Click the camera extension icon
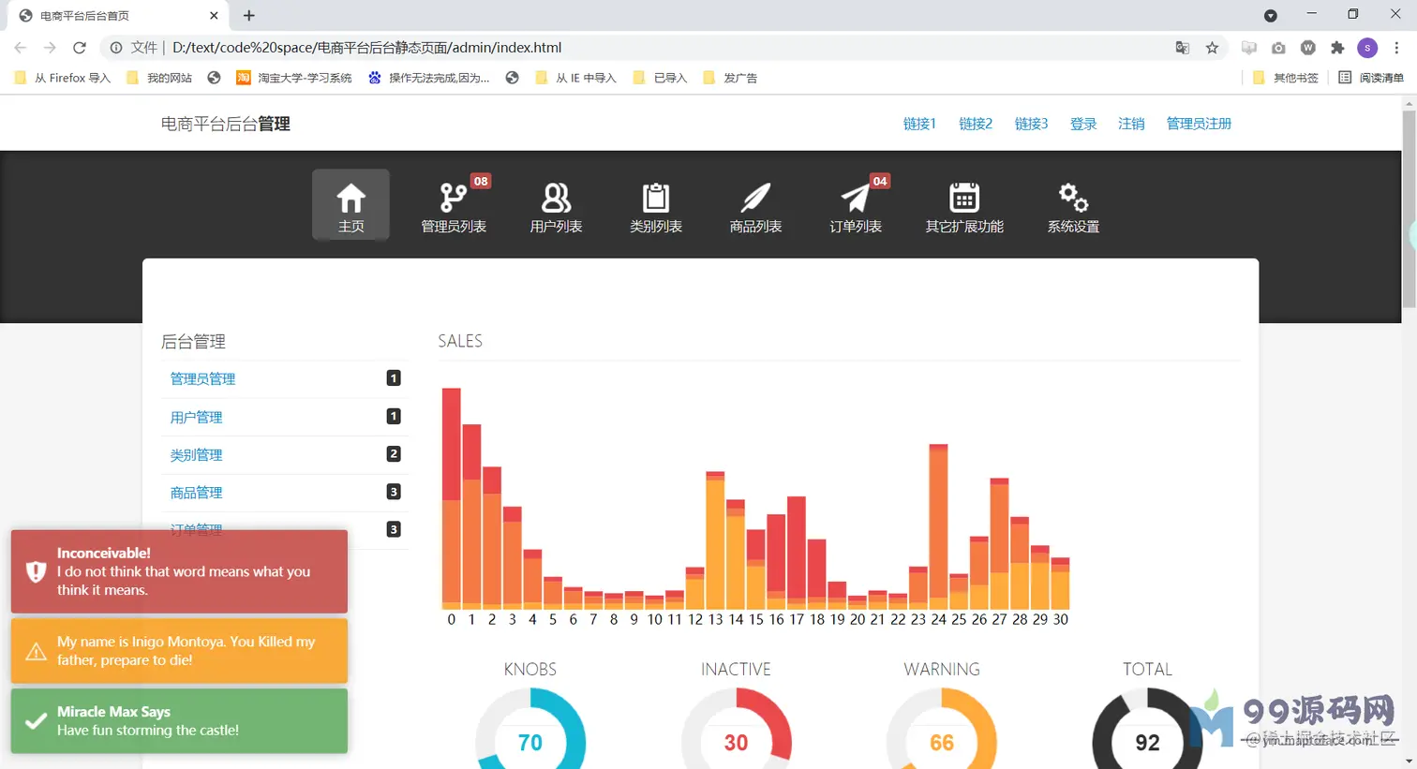This screenshot has width=1417, height=769. coord(1278,48)
